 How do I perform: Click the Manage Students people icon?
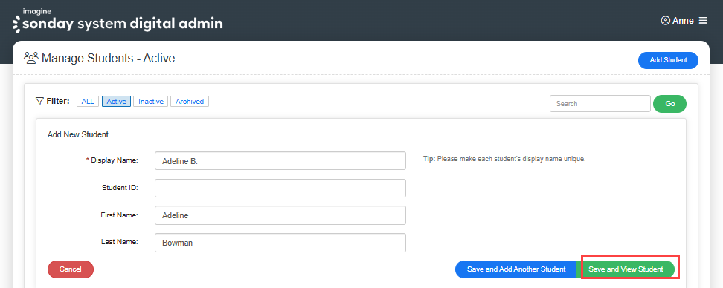pyautogui.click(x=31, y=59)
